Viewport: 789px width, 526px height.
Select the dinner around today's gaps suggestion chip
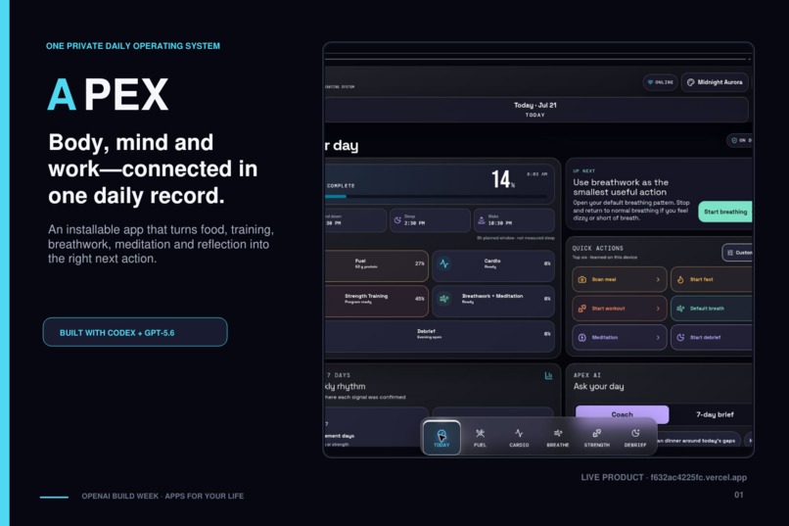click(697, 441)
